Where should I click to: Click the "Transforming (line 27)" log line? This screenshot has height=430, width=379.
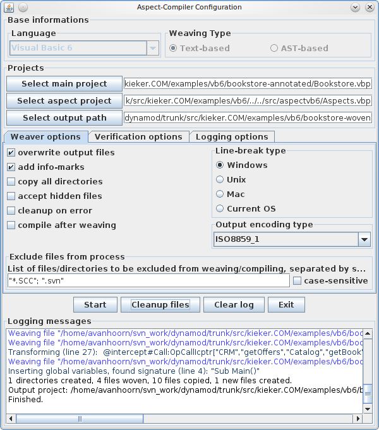click(186, 352)
